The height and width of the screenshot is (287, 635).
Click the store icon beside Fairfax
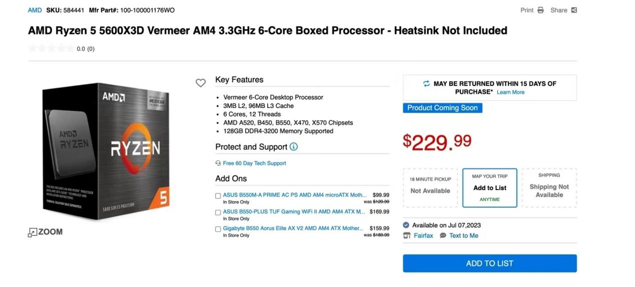tap(407, 235)
